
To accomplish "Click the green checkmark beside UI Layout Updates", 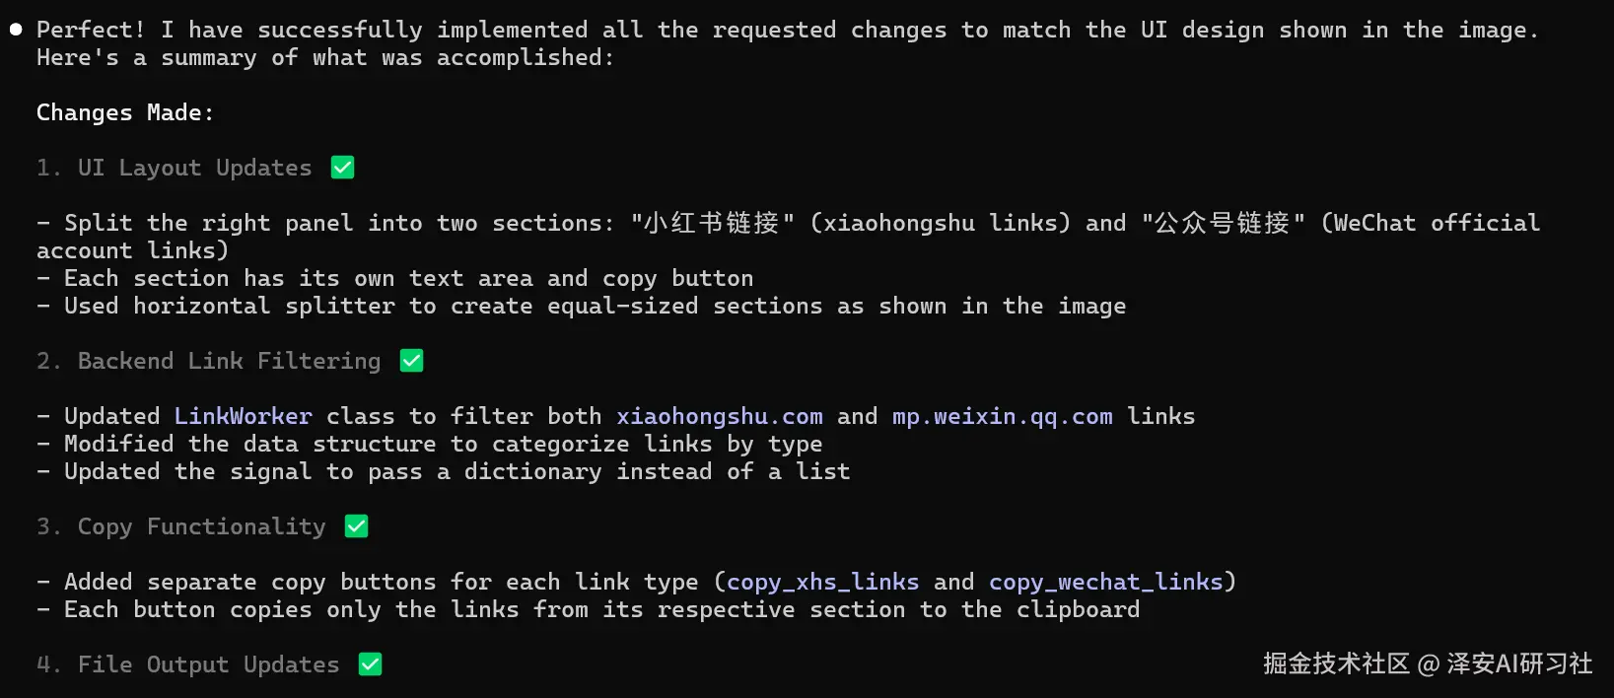I will [x=342, y=168].
